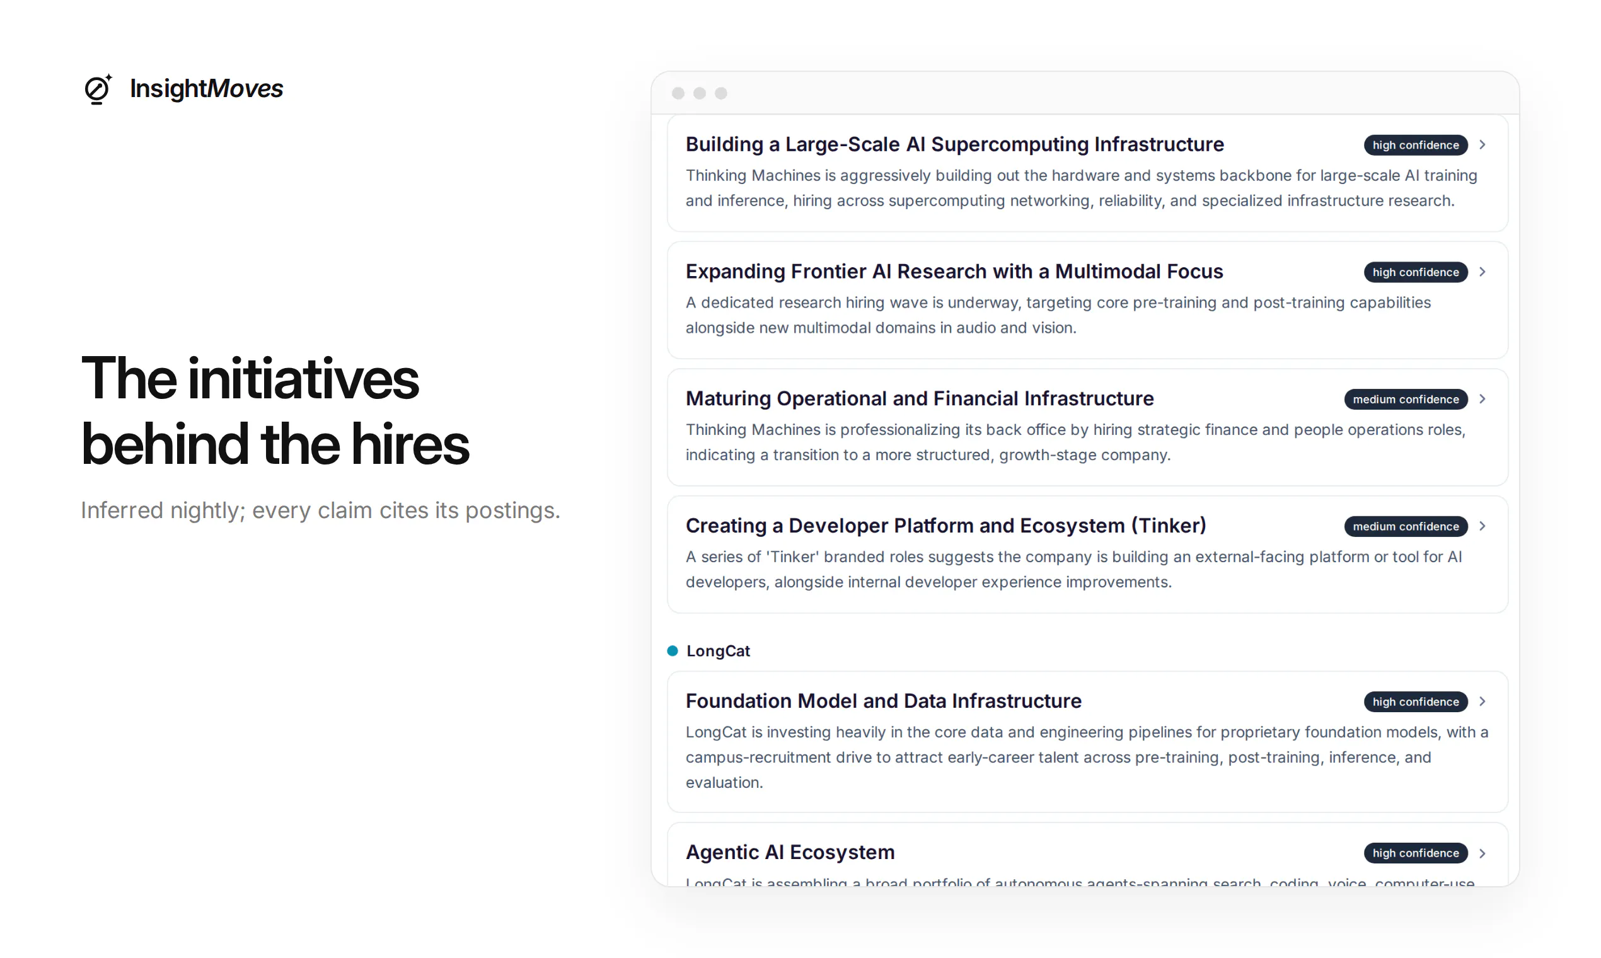Click high confidence badge on Multimodal Focus card
Screen dimensions: 1601x958
[1415, 272]
